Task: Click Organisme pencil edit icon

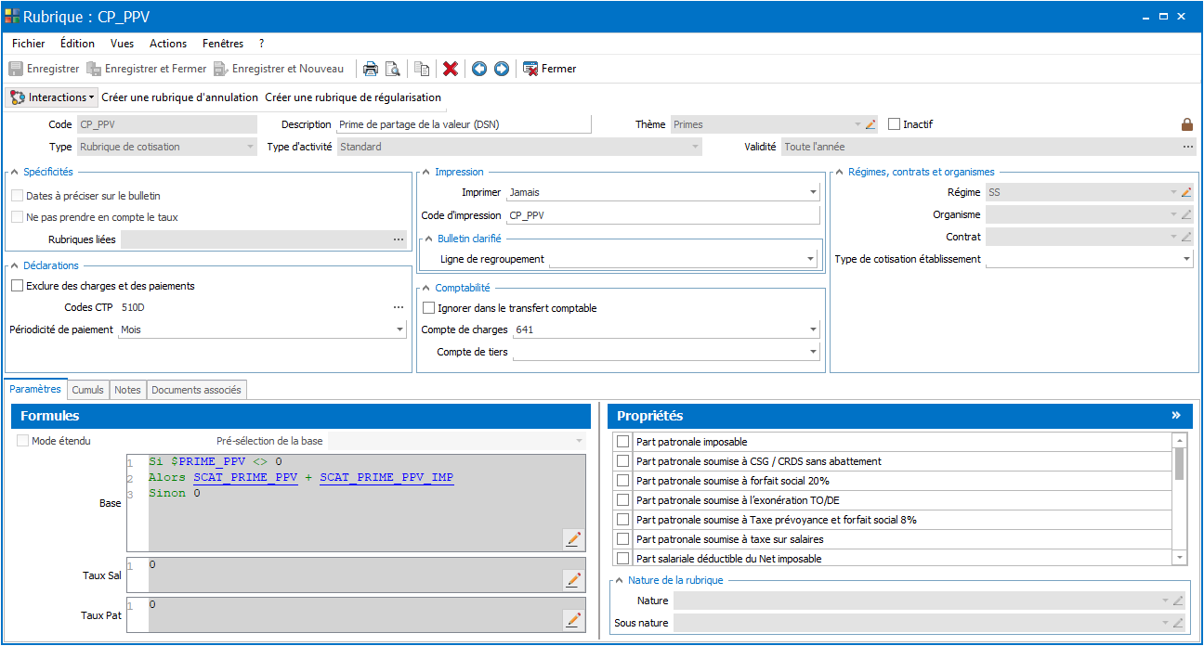Action: click(x=1186, y=214)
